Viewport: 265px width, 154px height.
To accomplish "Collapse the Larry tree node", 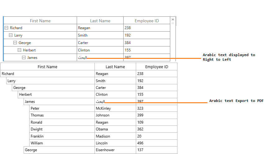I will (x=11, y=35).
